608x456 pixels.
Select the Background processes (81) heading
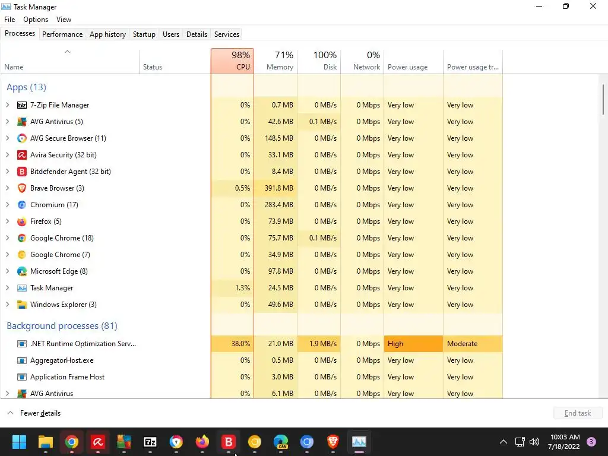(x=62, y=326)
